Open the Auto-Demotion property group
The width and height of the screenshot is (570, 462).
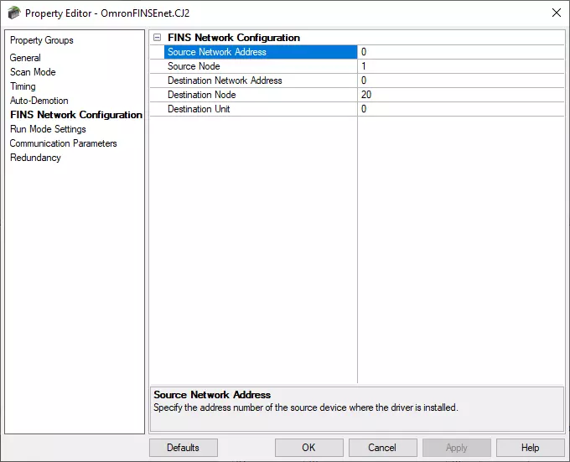click(x=39, y=101)
